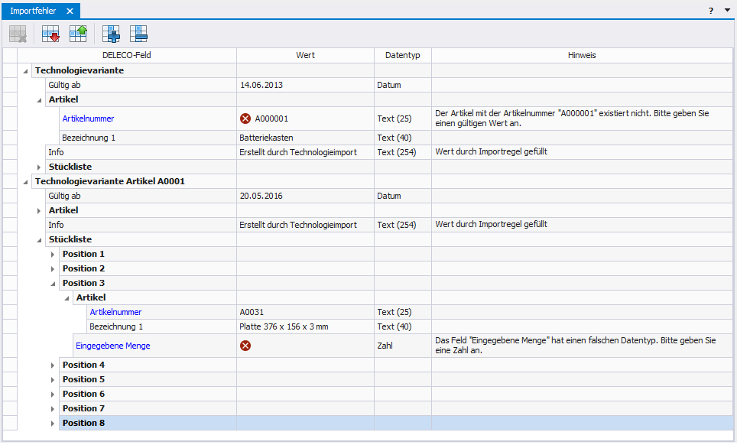Expand all rows using the plus grid icon
This screenshot has height=445, width=737.
coord(111,33)
